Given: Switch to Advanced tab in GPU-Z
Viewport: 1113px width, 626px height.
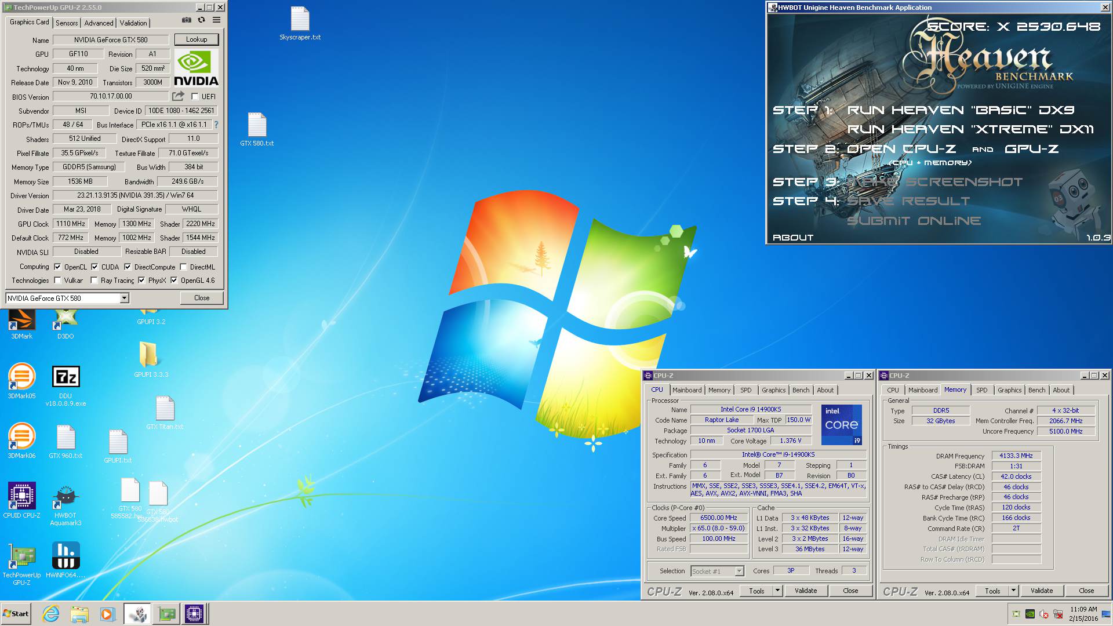Looking at the screenshot, I should pyautogui.click(x=99, y=23).
